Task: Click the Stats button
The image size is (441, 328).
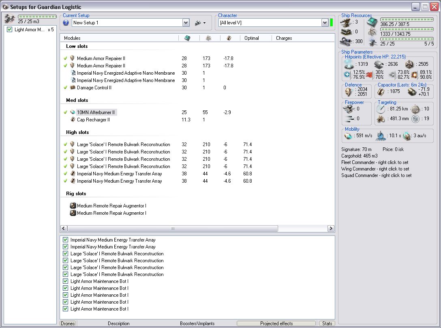Action: pyautogui.click(x=327, y=324)
